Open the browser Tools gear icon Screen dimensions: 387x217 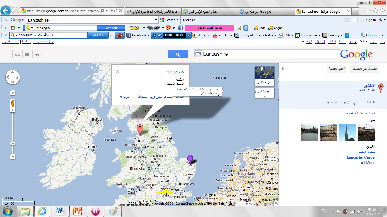pyautogui.click(x=382, y=11)
